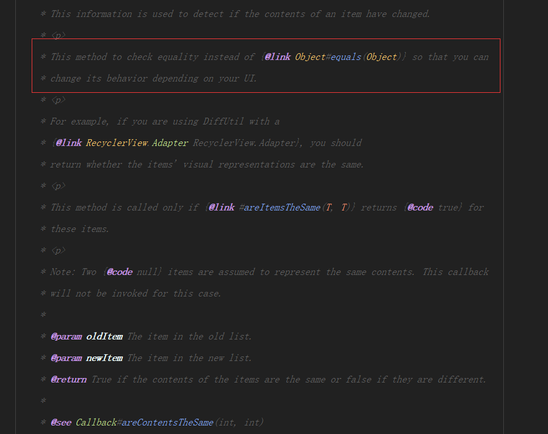
Task: Click the 'areItemsTheSame' method reference
Action: click(282, 208)
